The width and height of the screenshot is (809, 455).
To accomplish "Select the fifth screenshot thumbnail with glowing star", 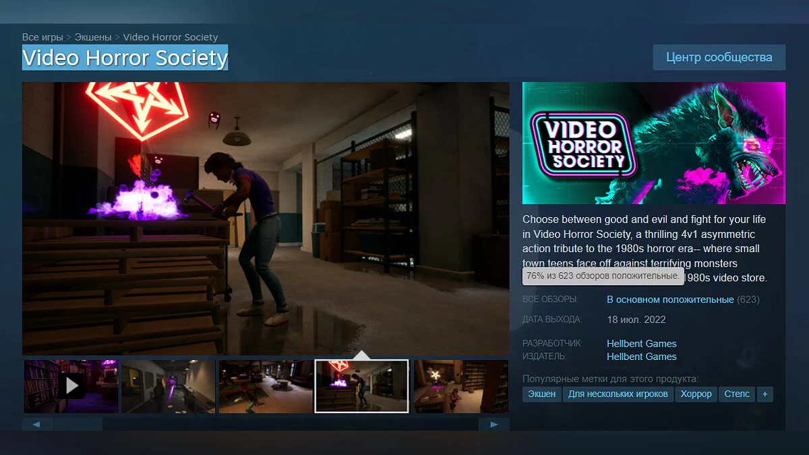I will pyautogui.click(x=461, y=386).
